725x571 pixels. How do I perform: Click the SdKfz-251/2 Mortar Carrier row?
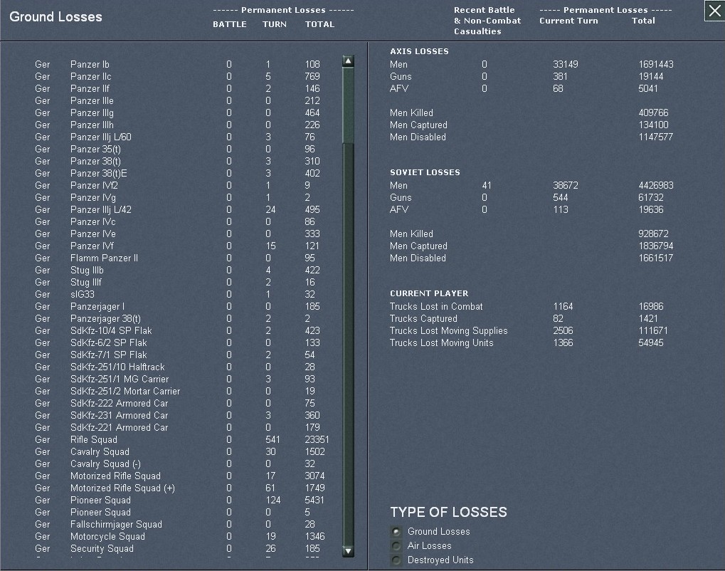pyautogui.click(x=125, y=392)
